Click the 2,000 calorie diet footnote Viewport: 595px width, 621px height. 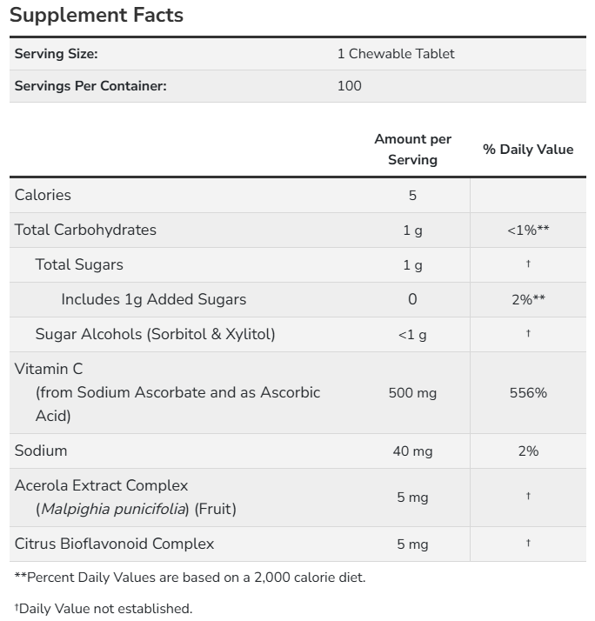pos(190,577)
